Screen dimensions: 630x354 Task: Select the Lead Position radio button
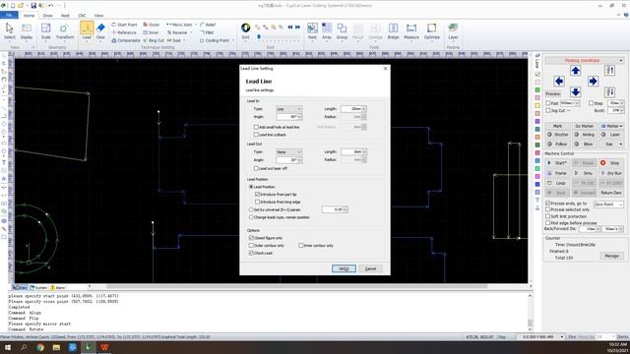[x=251, y=187]
